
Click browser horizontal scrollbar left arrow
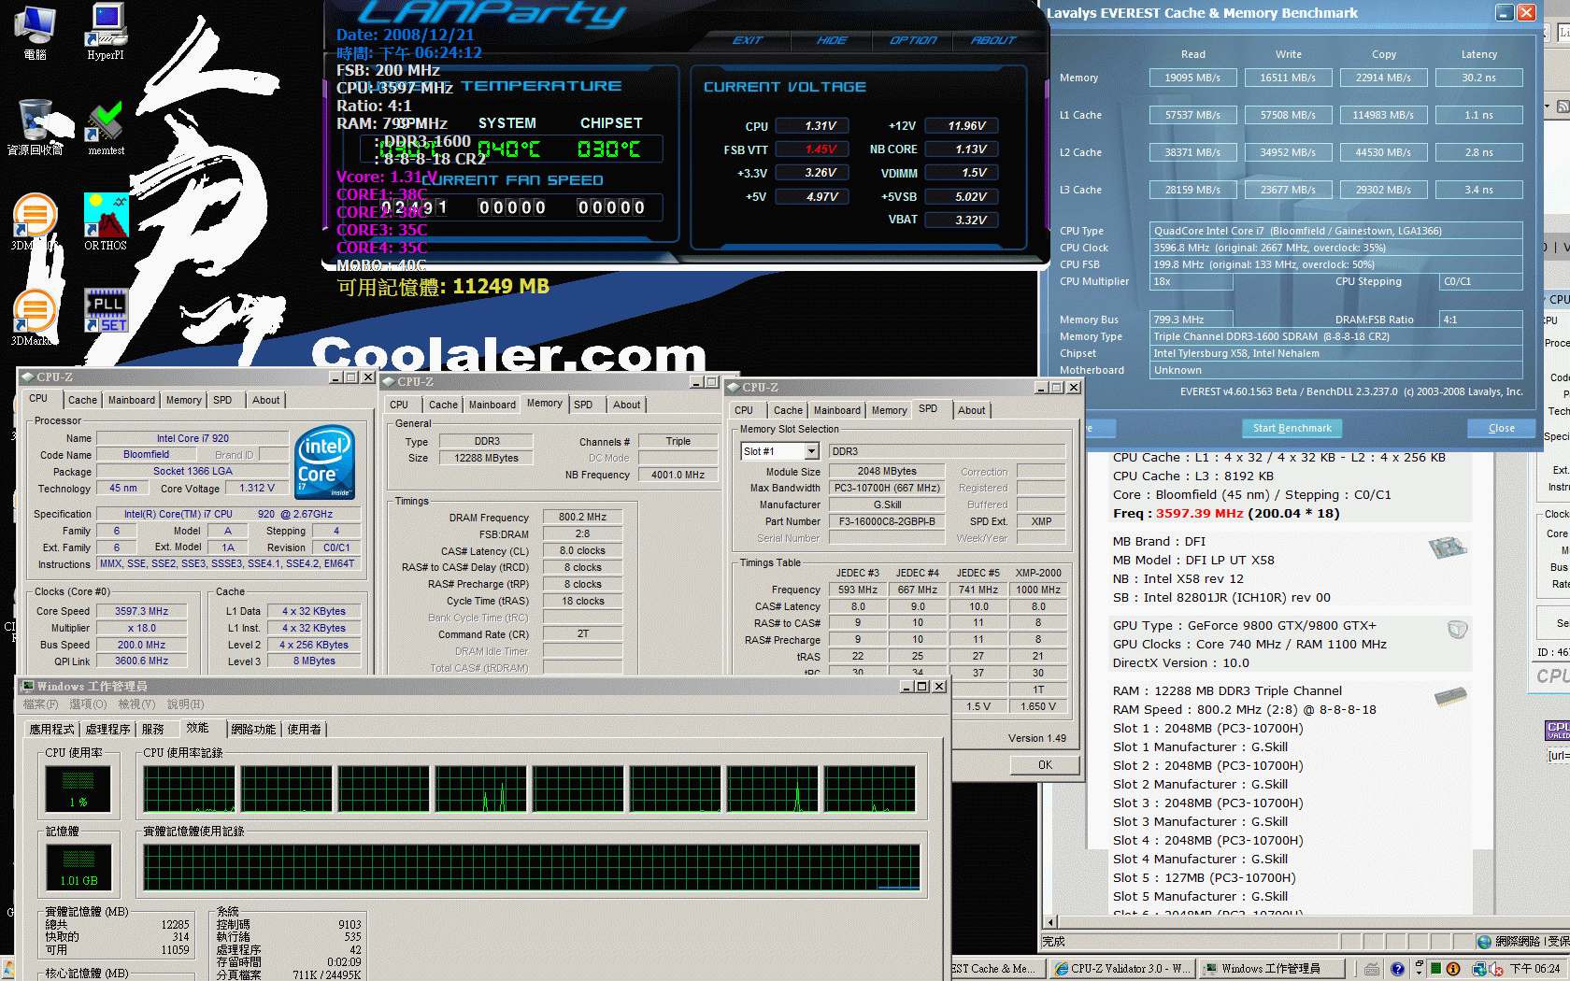click(1049, 922)
